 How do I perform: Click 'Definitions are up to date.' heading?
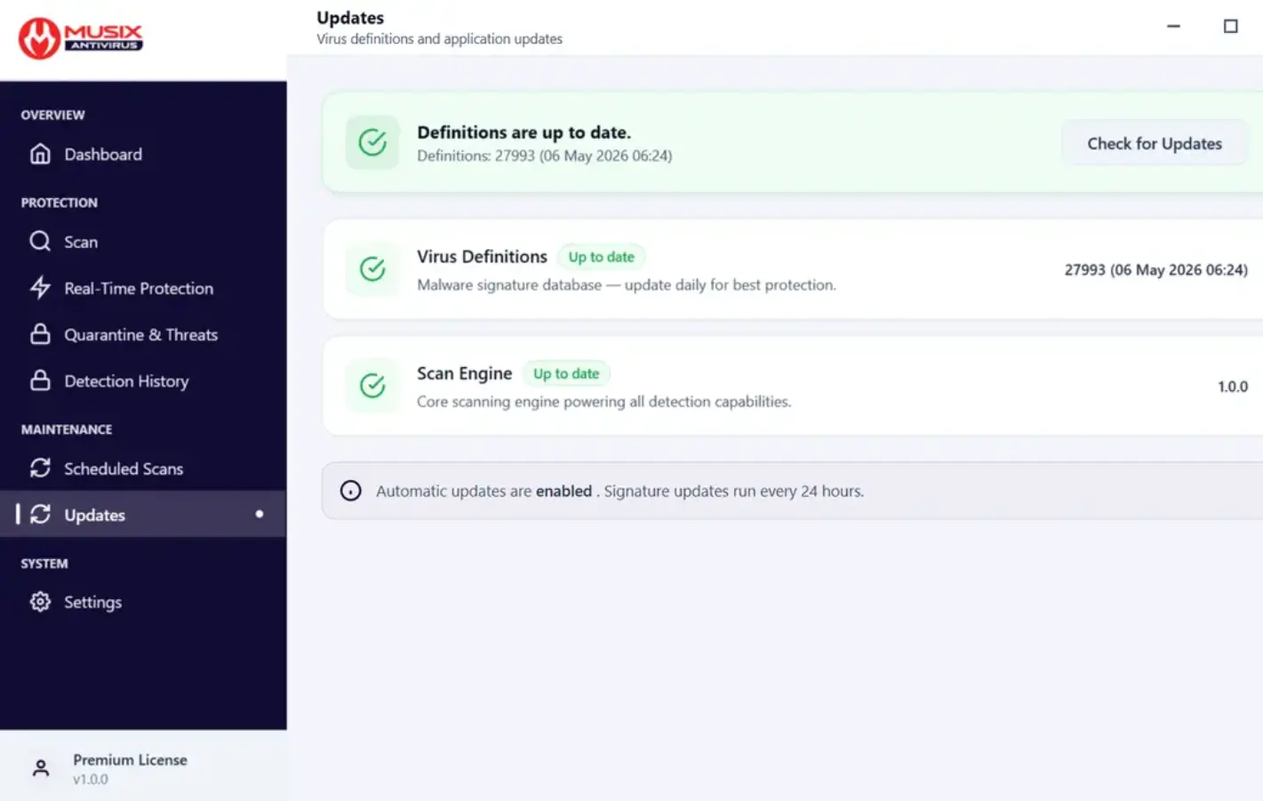tap(524, 132)
